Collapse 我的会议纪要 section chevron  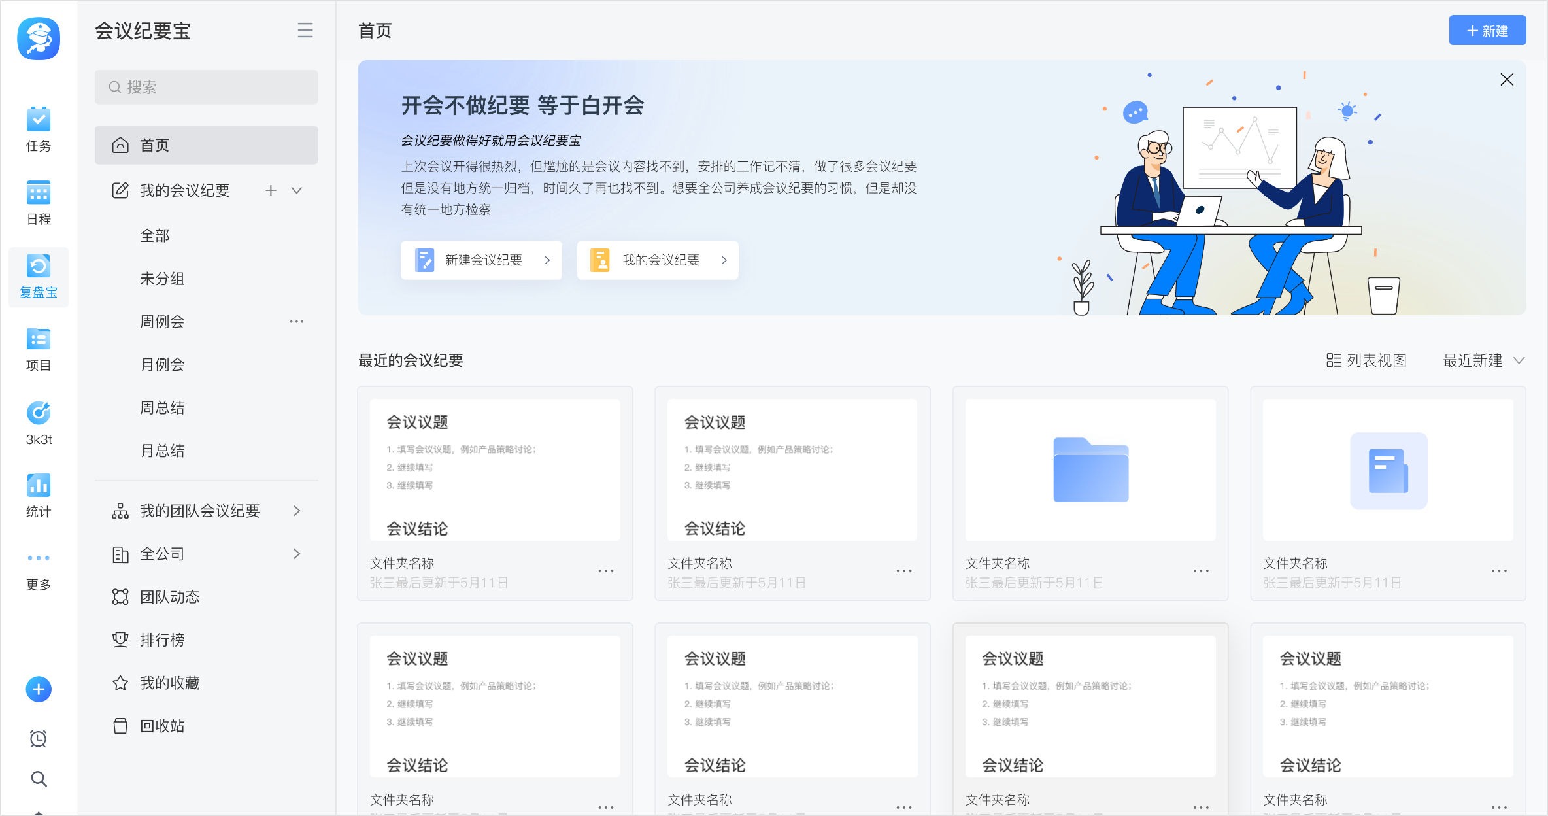(x=297, y=190)
